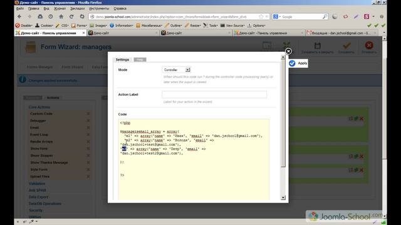Open Options in developer toolbar
The width and height of the screenshot is (401, 225).
pyautogui.click(x=256, y=26)
